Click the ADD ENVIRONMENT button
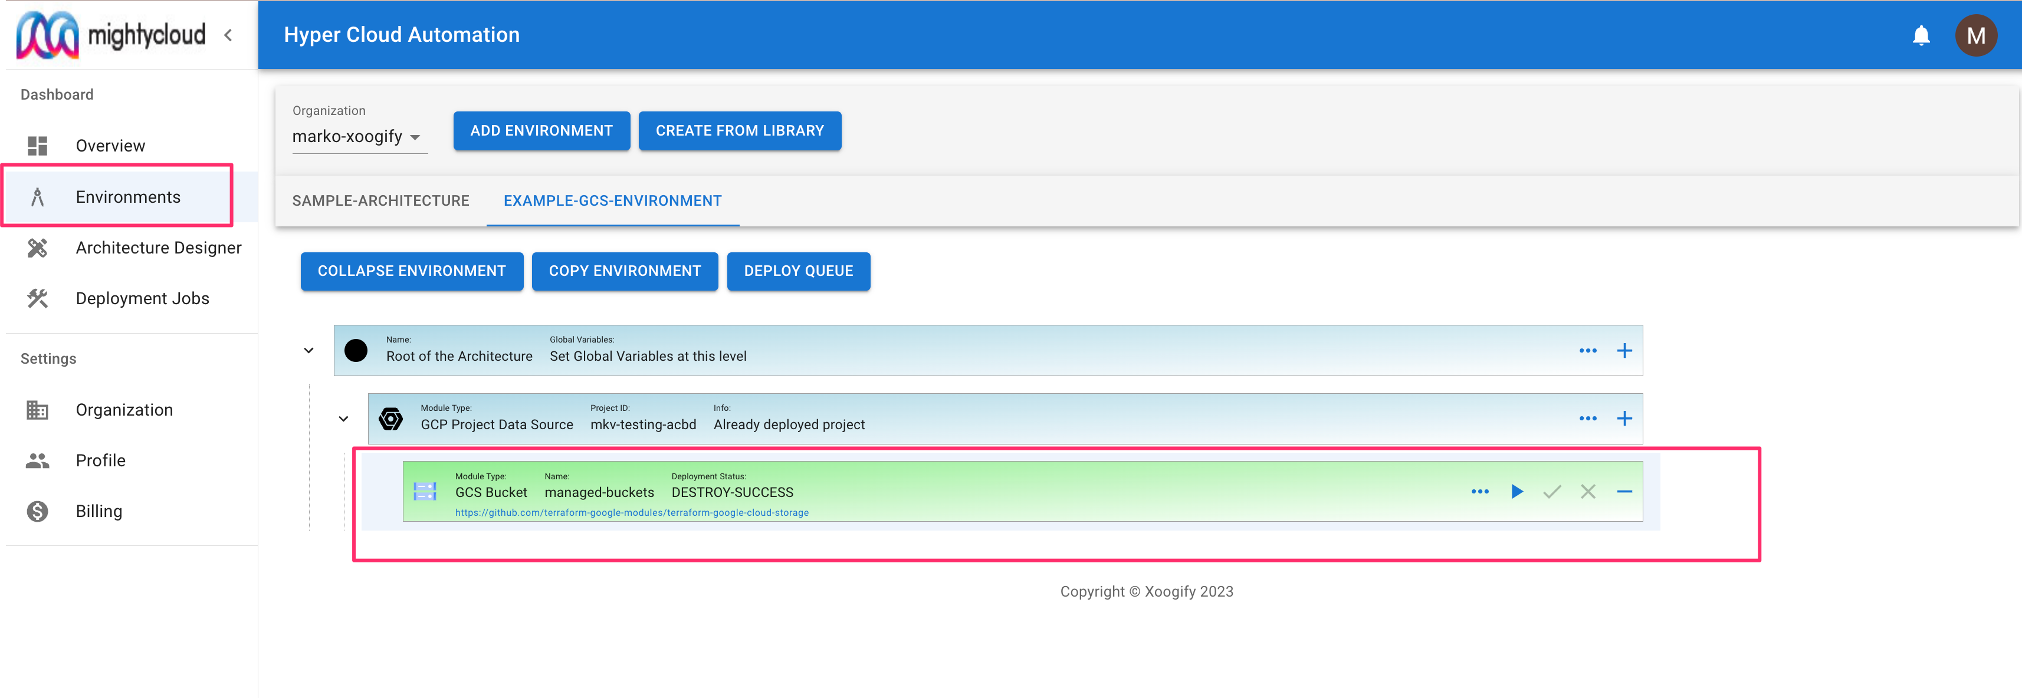The image size is (2022, 698). [x=541, y=131]
